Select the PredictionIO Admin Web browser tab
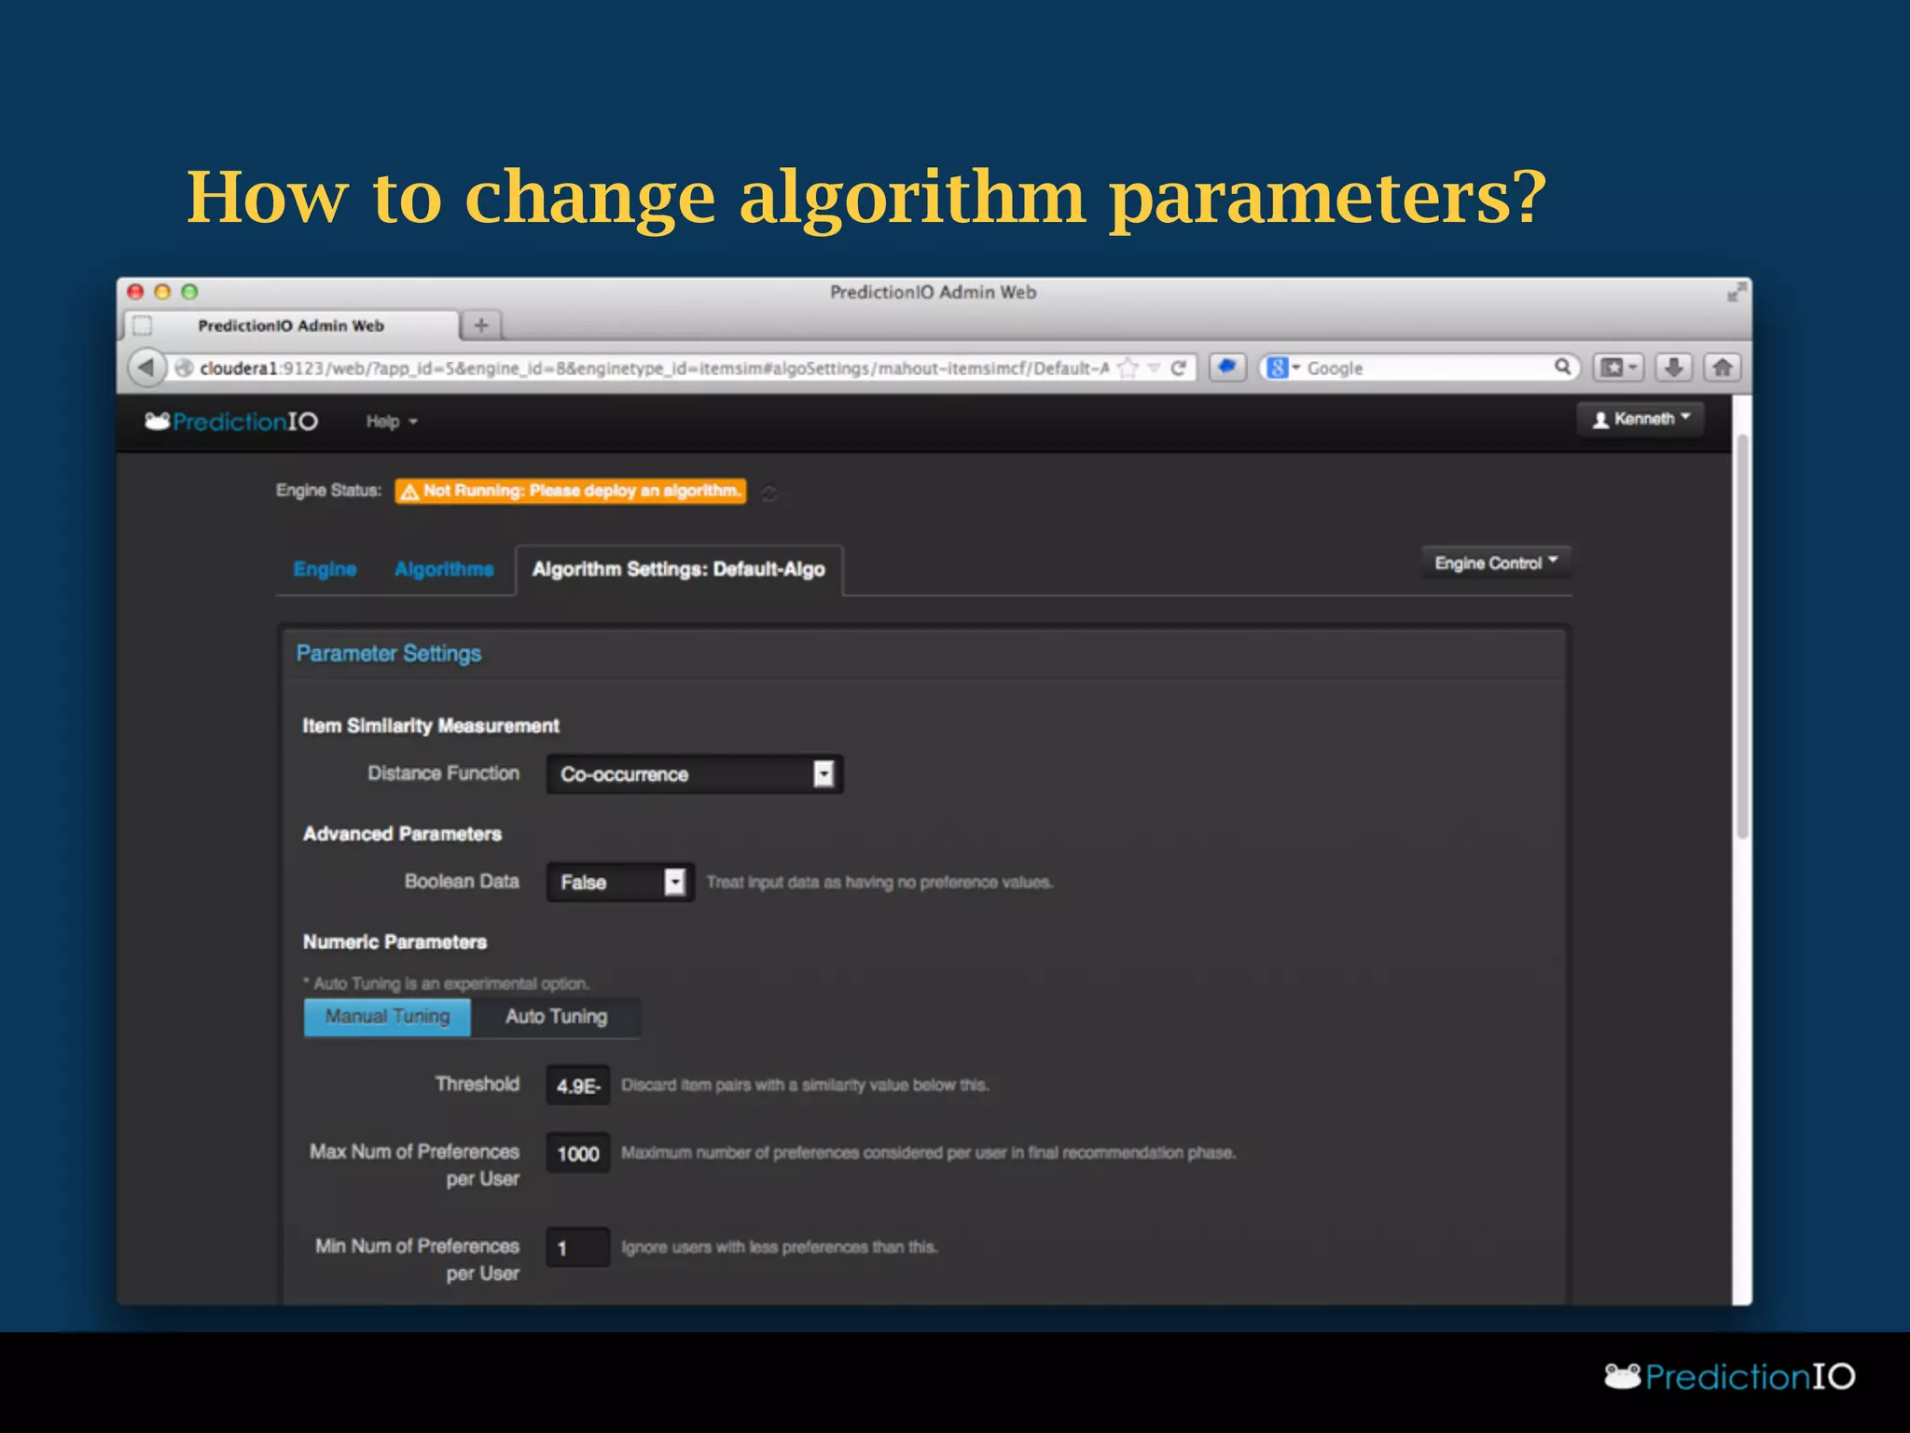This screenshot has width=1910, height=1433. (291, 326)
